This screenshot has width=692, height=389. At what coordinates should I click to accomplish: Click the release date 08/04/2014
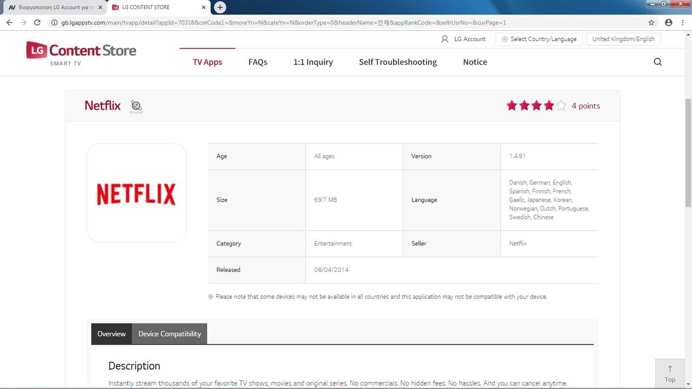(331, 270)
